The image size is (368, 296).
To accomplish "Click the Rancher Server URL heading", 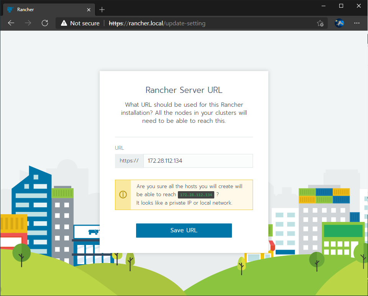I will (184, 90).
